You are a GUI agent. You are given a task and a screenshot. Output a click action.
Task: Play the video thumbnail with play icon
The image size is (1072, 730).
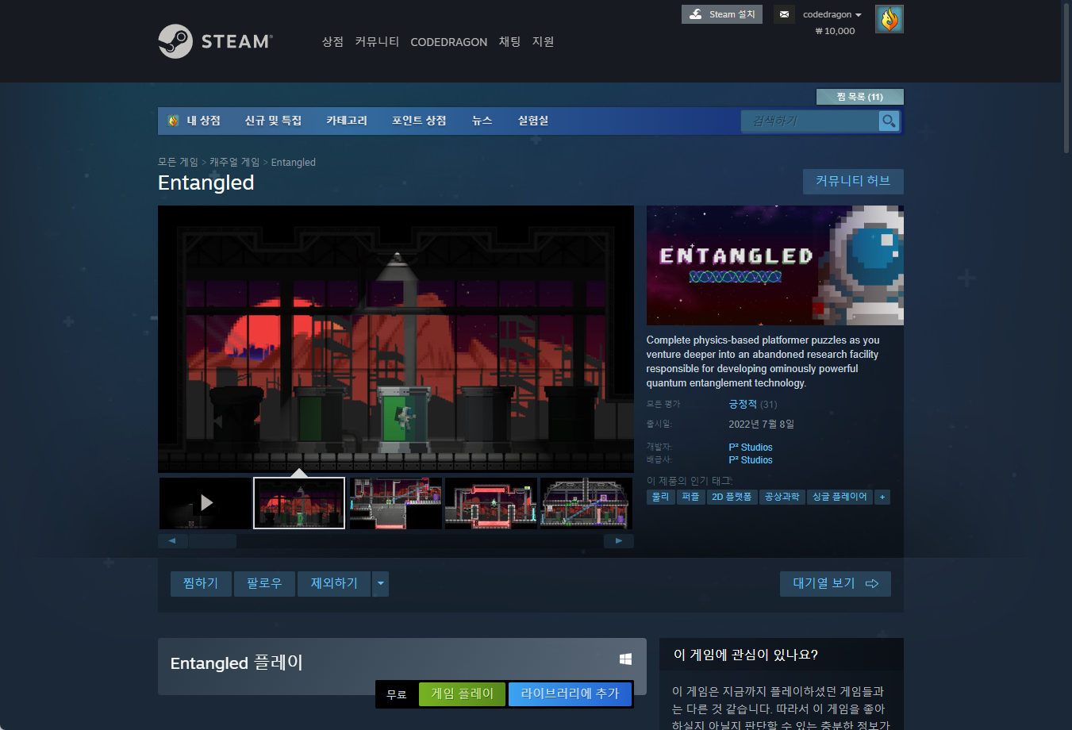[x=205, y=502]
